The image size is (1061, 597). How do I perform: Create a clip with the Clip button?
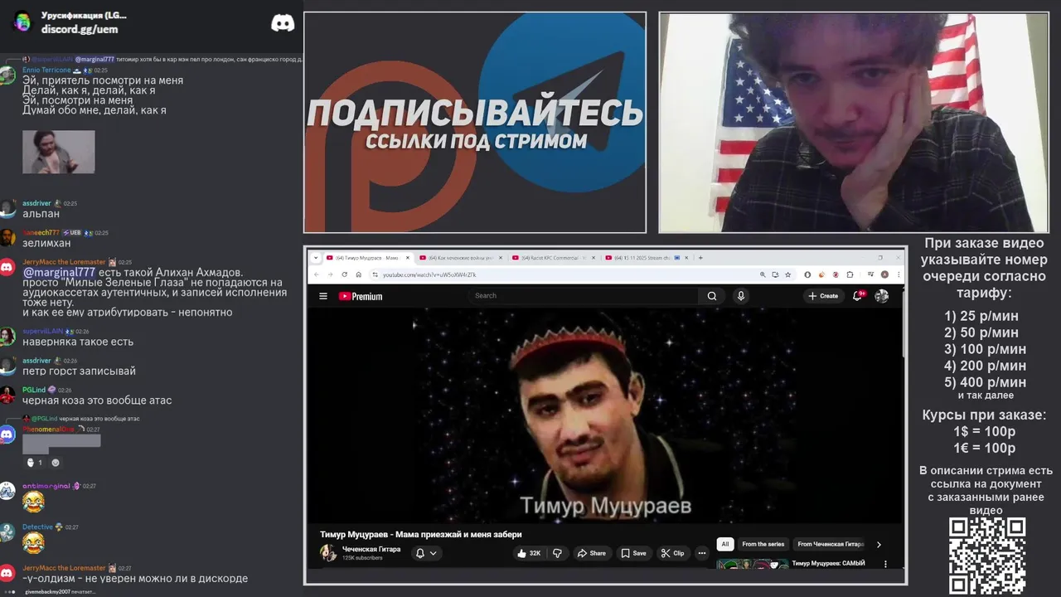click(672, 553)
